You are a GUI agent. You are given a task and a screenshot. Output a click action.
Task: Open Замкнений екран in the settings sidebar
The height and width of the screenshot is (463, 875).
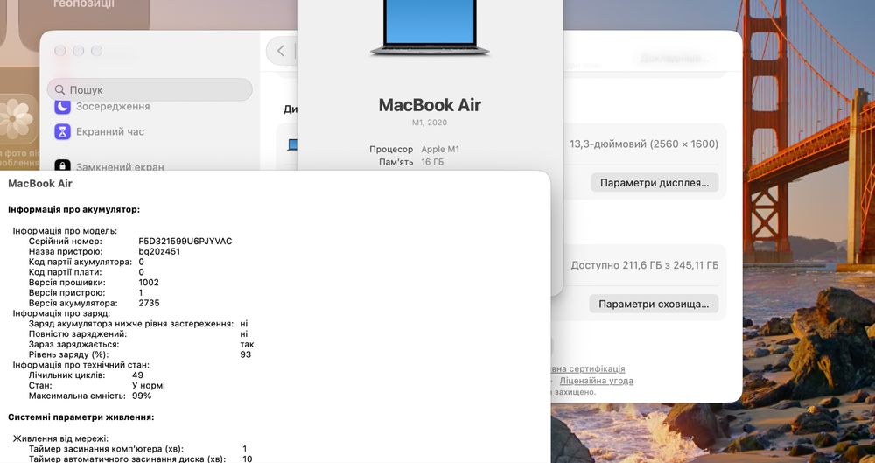coord(120,166)
